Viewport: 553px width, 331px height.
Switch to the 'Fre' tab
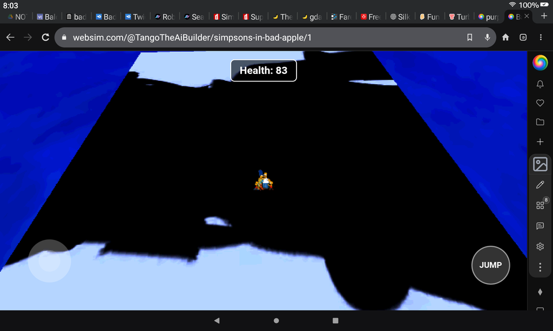coord(370,17)
